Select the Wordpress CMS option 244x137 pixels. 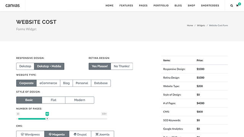point(30,134)
